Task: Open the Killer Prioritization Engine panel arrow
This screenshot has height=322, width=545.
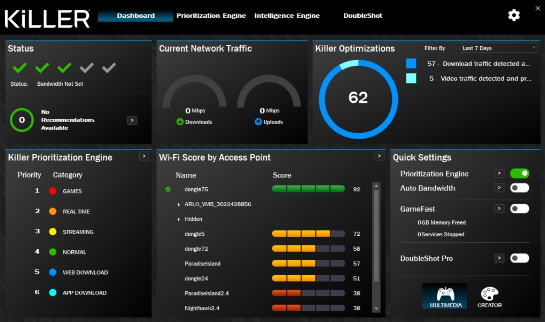Action: coord(144,156)
